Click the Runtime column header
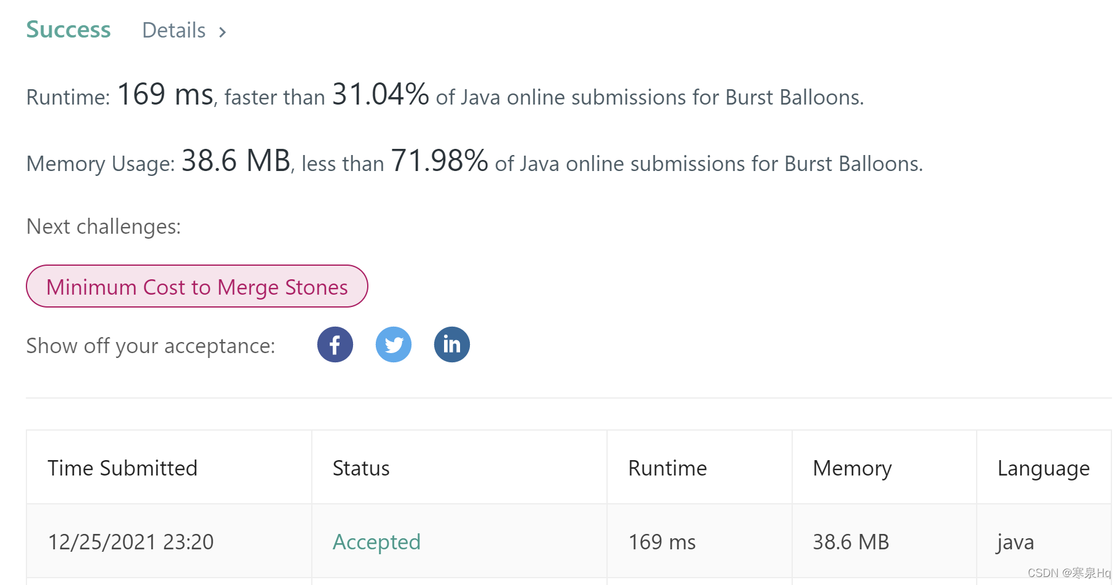This screenshot has height=585, width=1120. click(x=667, y=468)
